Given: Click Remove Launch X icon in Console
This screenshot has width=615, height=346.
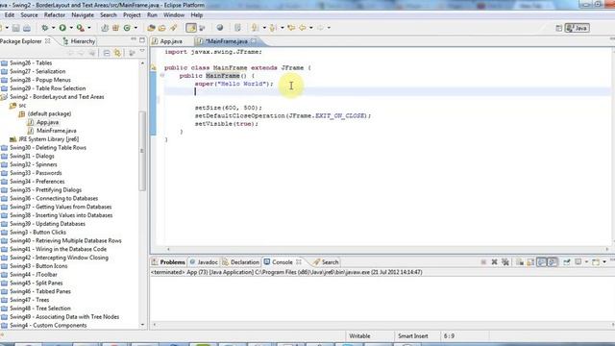Looking at the screenshot, I should [x=494, y=262].
